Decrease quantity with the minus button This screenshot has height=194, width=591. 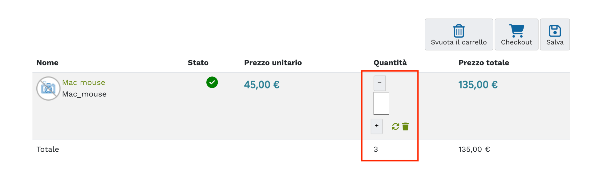click(379, 83)
